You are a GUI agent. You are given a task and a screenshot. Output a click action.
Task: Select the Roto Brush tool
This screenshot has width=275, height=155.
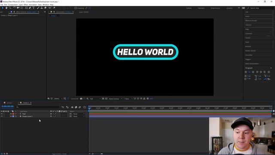[x=50, y=8]
